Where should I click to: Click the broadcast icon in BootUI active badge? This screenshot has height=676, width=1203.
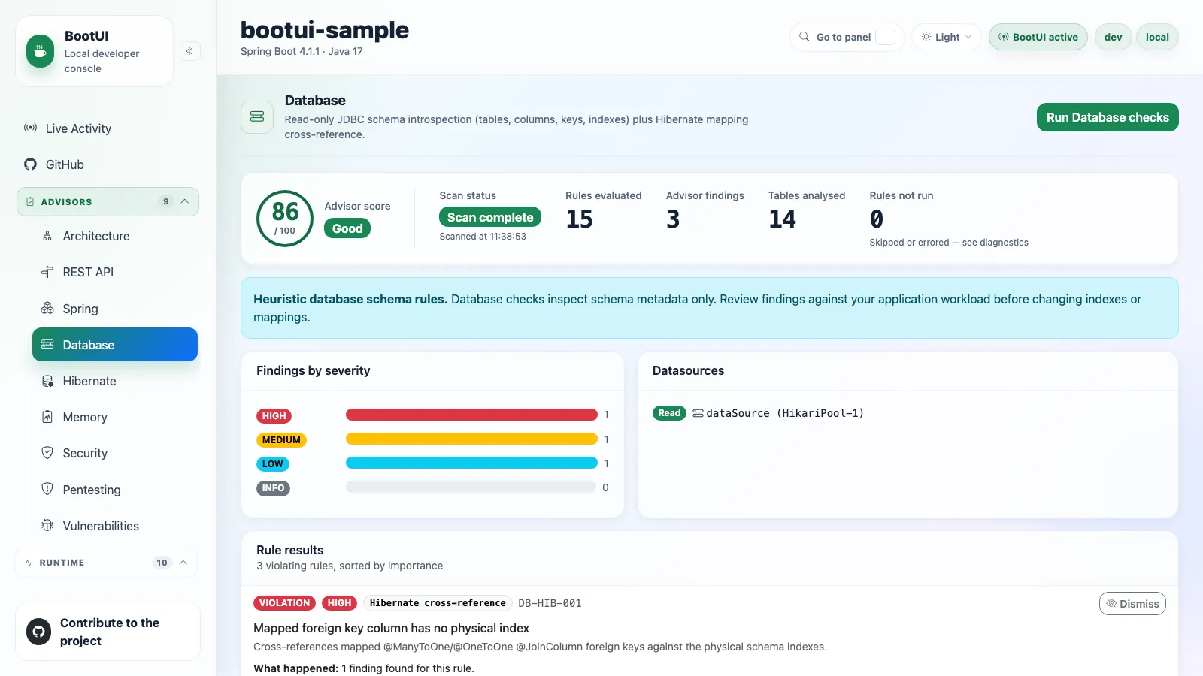coord(1004,37)
